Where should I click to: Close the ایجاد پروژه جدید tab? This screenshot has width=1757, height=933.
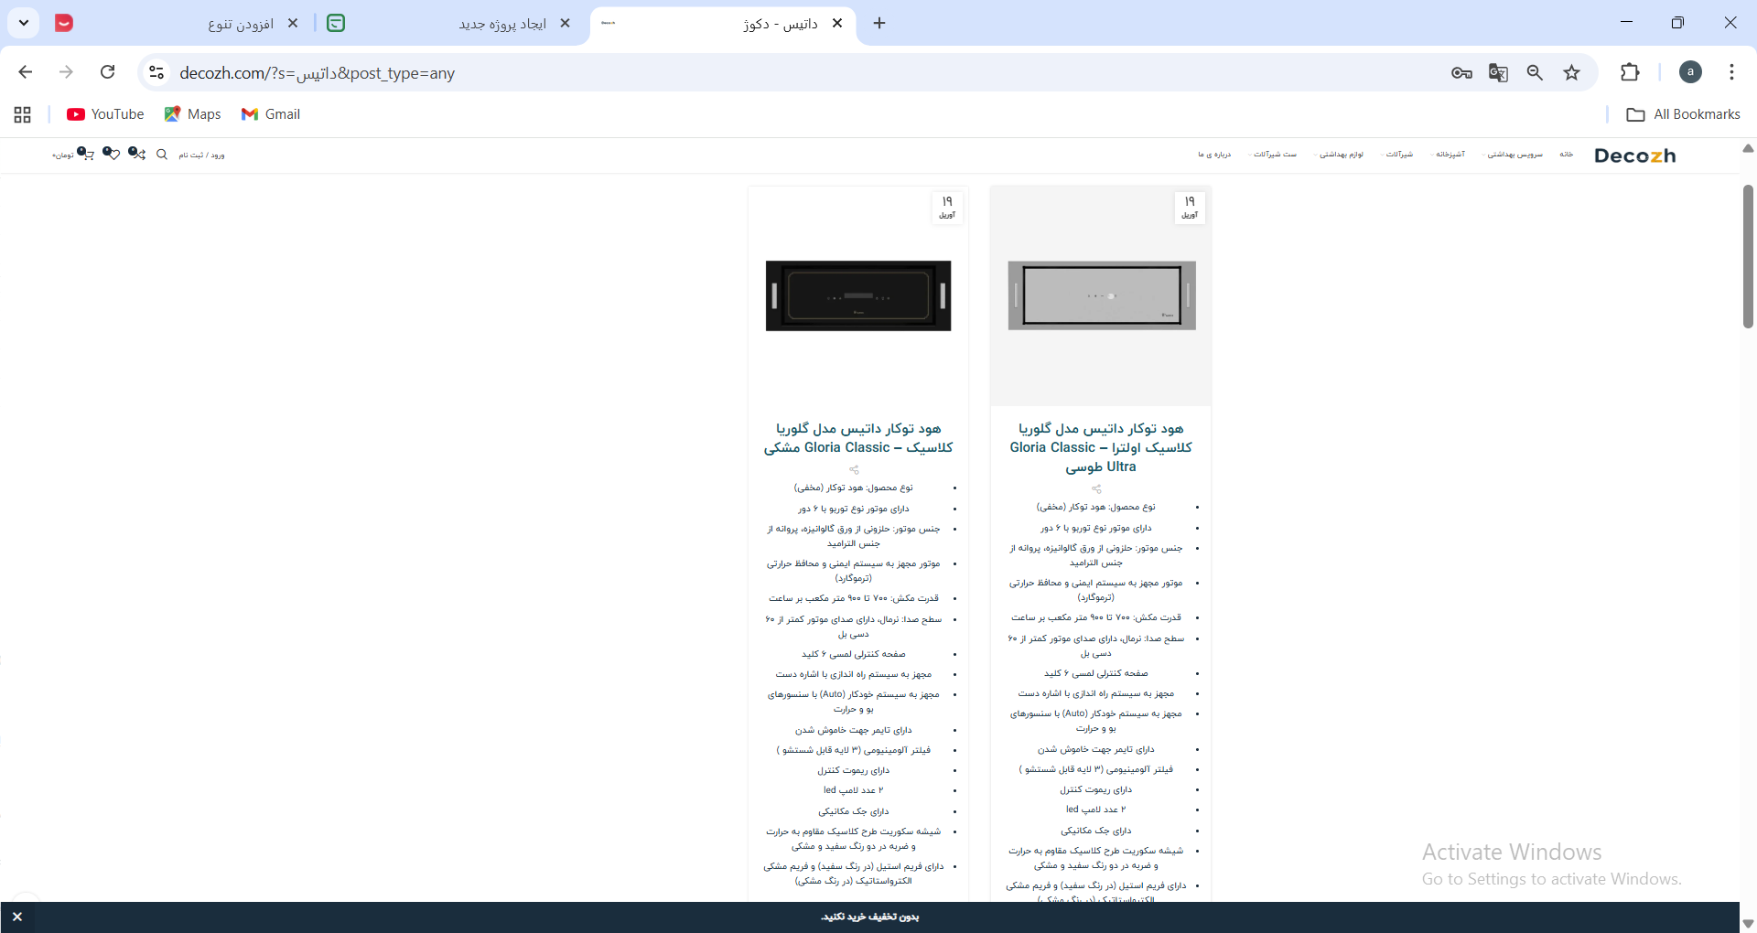click(x=565, y=24)
